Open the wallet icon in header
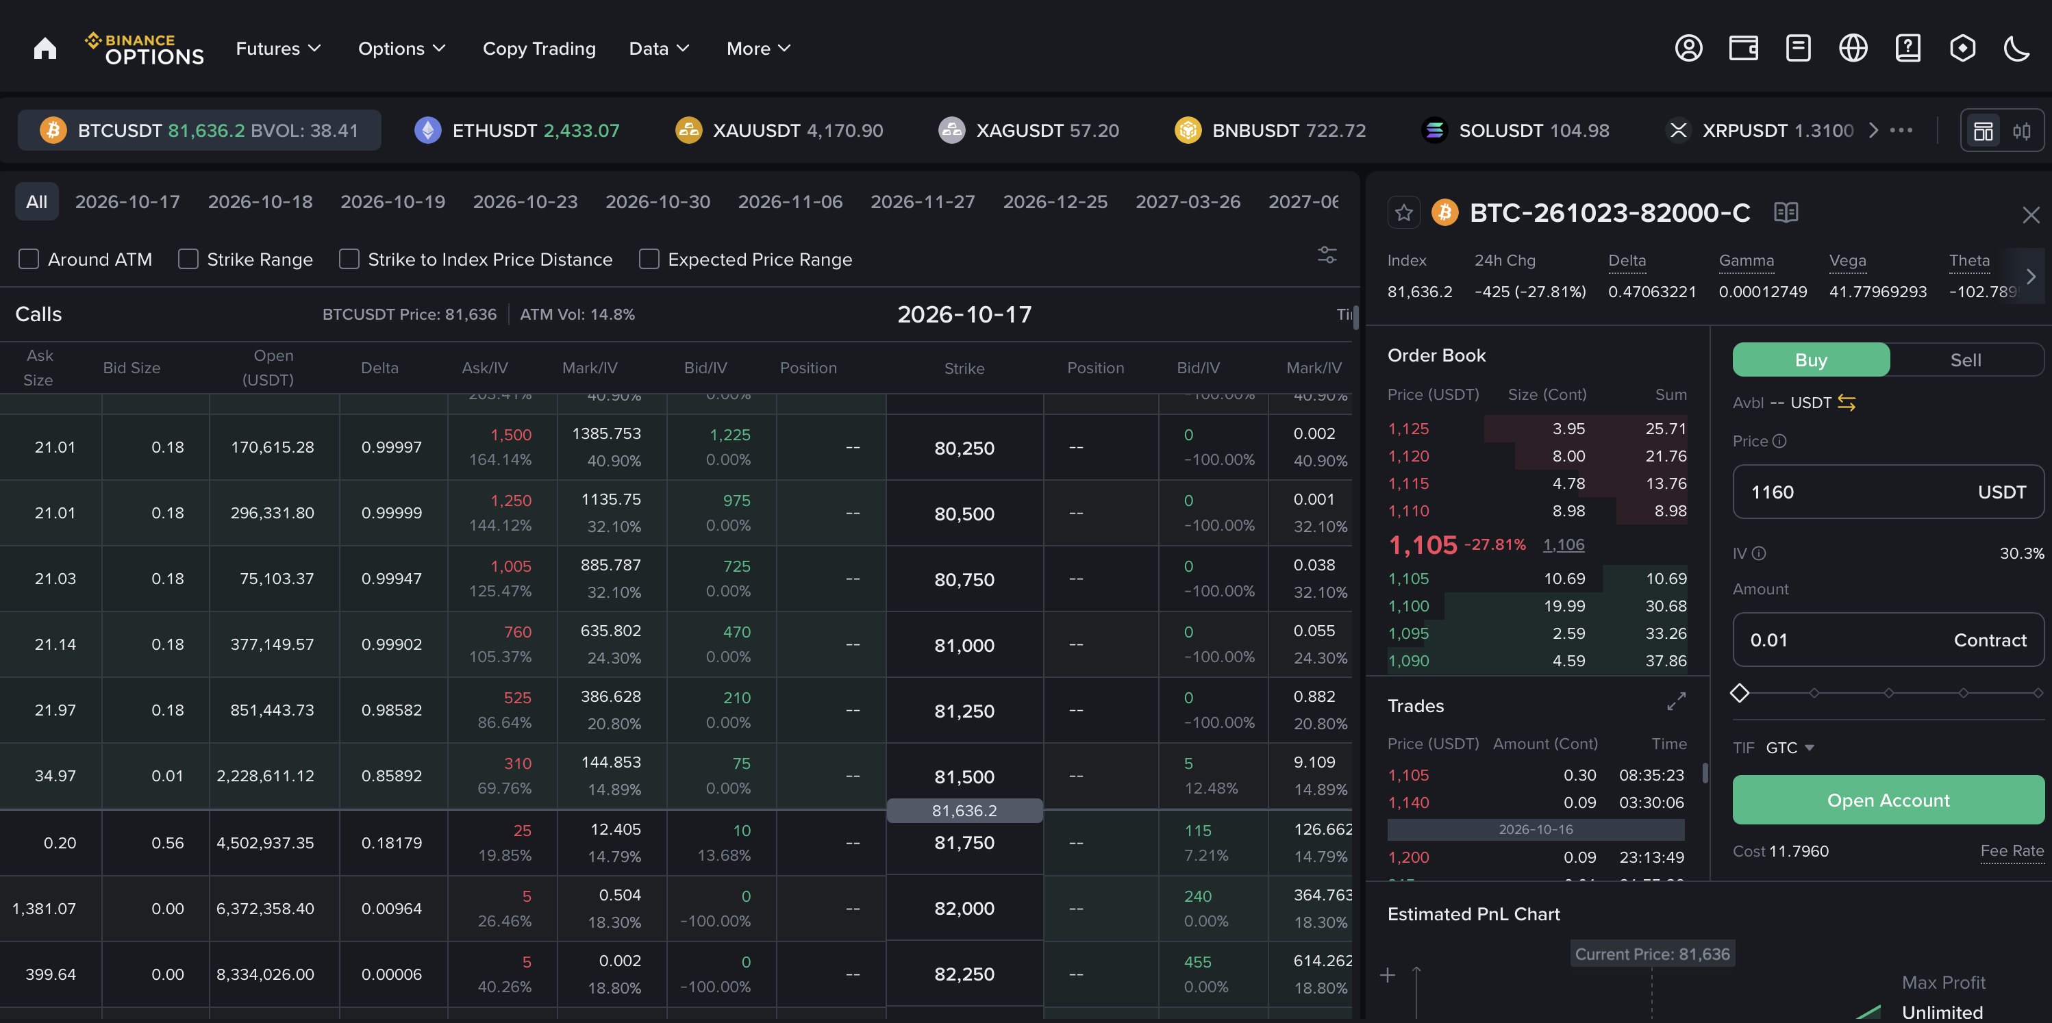 coord(1743,49)
